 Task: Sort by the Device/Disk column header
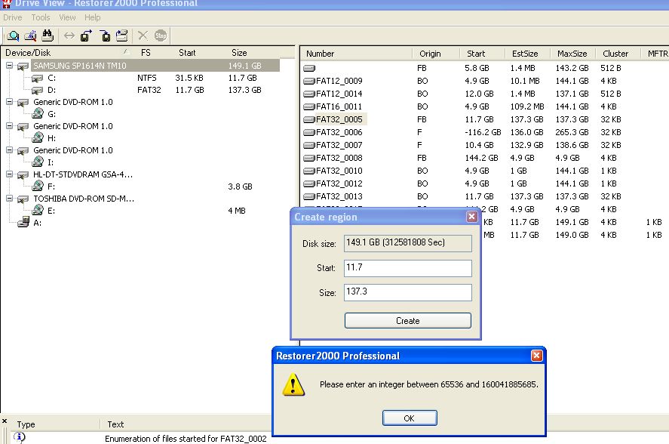coord(66,53)
